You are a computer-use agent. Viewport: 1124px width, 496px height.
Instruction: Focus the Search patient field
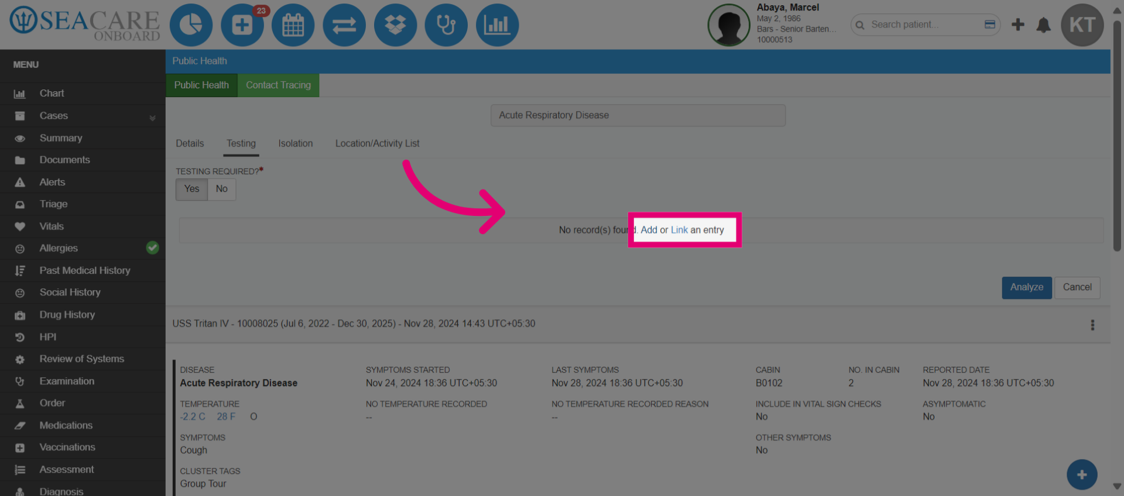[x=925, y=25]
